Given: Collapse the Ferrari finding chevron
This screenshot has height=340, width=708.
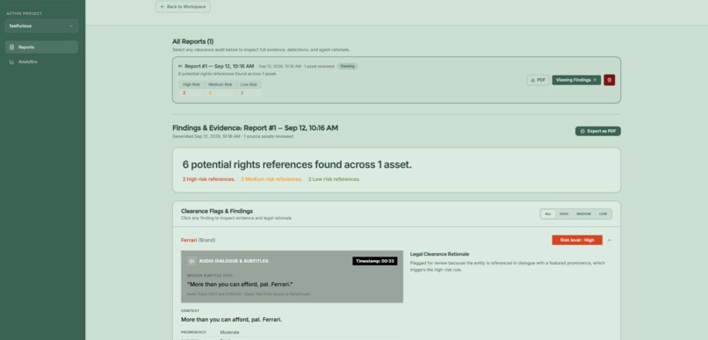Looking at the screenshot, I should click(x=609, y=240).
